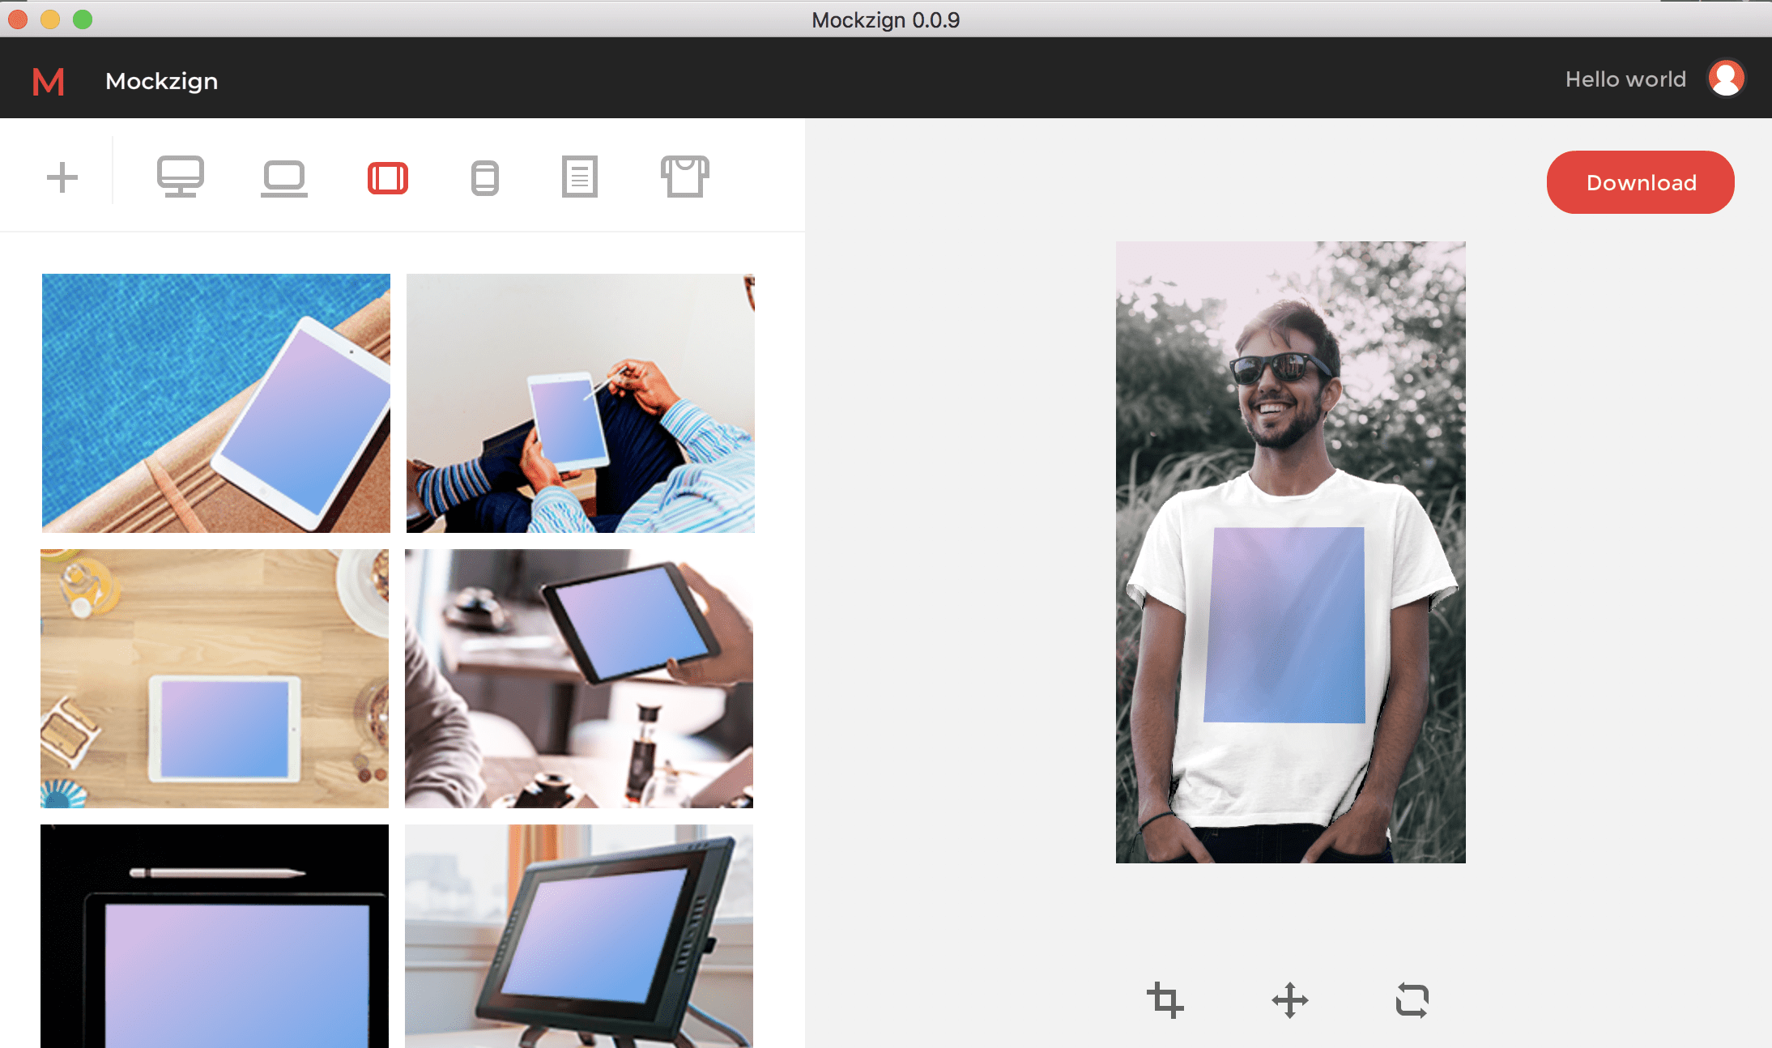This screenshot has height=1048, width=1772.
Task: Select the laptop device category
Action: point(284,177)
